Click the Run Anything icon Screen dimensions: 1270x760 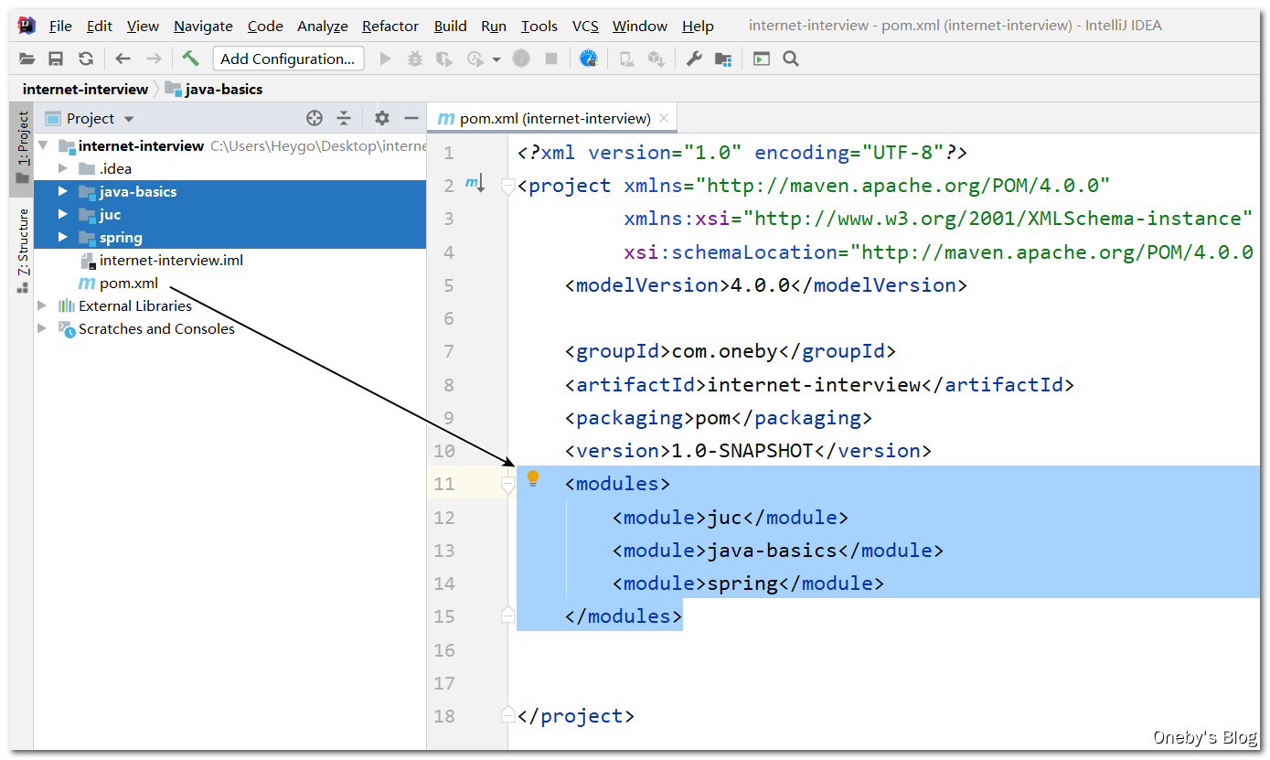pos(762,59)
